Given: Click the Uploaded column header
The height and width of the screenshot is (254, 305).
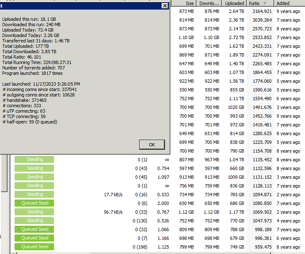Looking at the screenshot, I should (234, 3).
